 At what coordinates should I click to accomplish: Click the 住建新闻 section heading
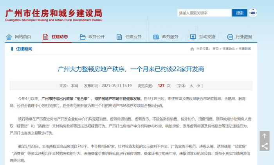point(24,49)
